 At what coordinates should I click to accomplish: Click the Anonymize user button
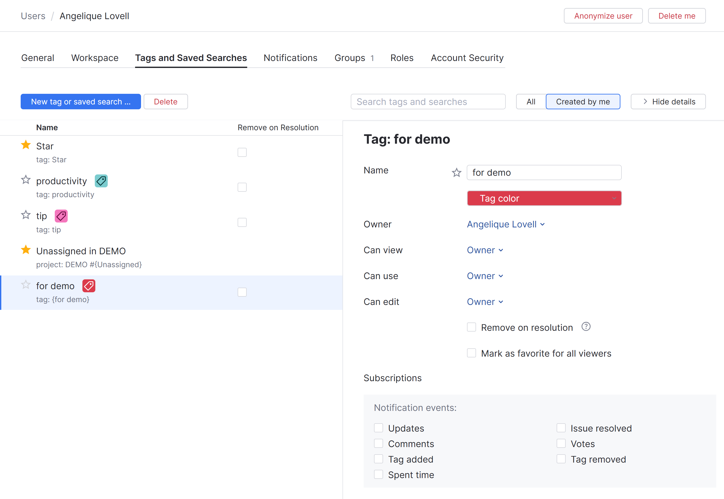[603, 16]
